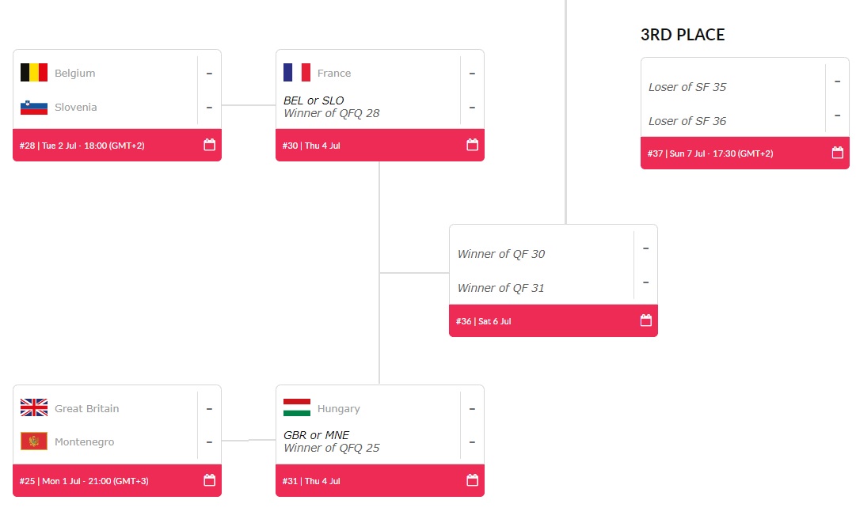Click the France flag icon
This screenshot has height=519, width=856.
297,73
